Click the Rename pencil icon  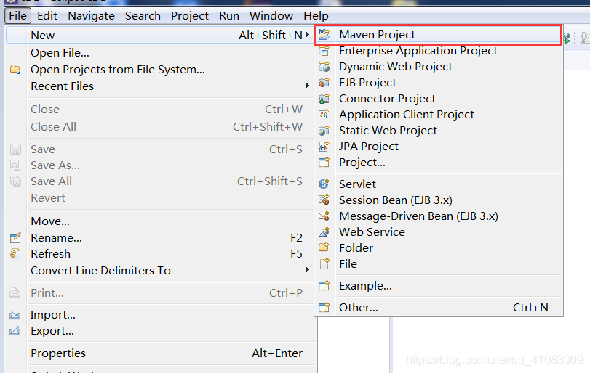coord(15,237)
